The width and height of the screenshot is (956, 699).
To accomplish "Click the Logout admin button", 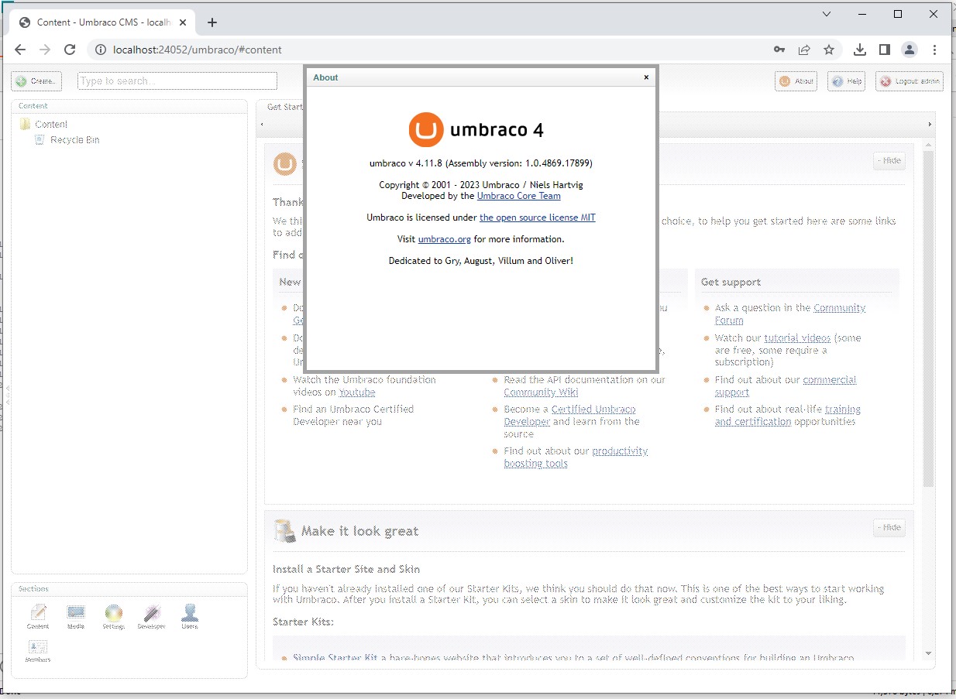I will (x=910, y=81).
